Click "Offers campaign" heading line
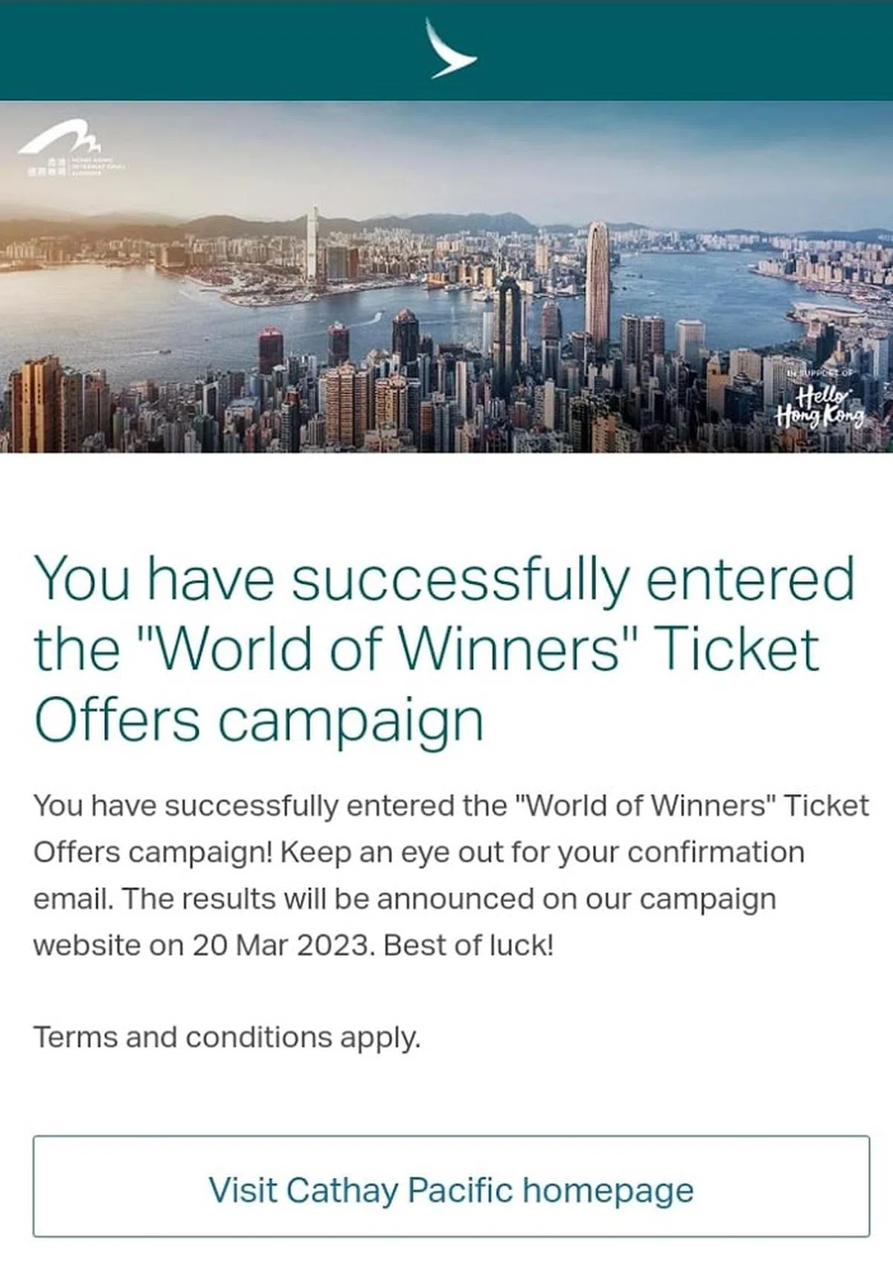This screenshot has width=893, height=1274. click(259, 720)
